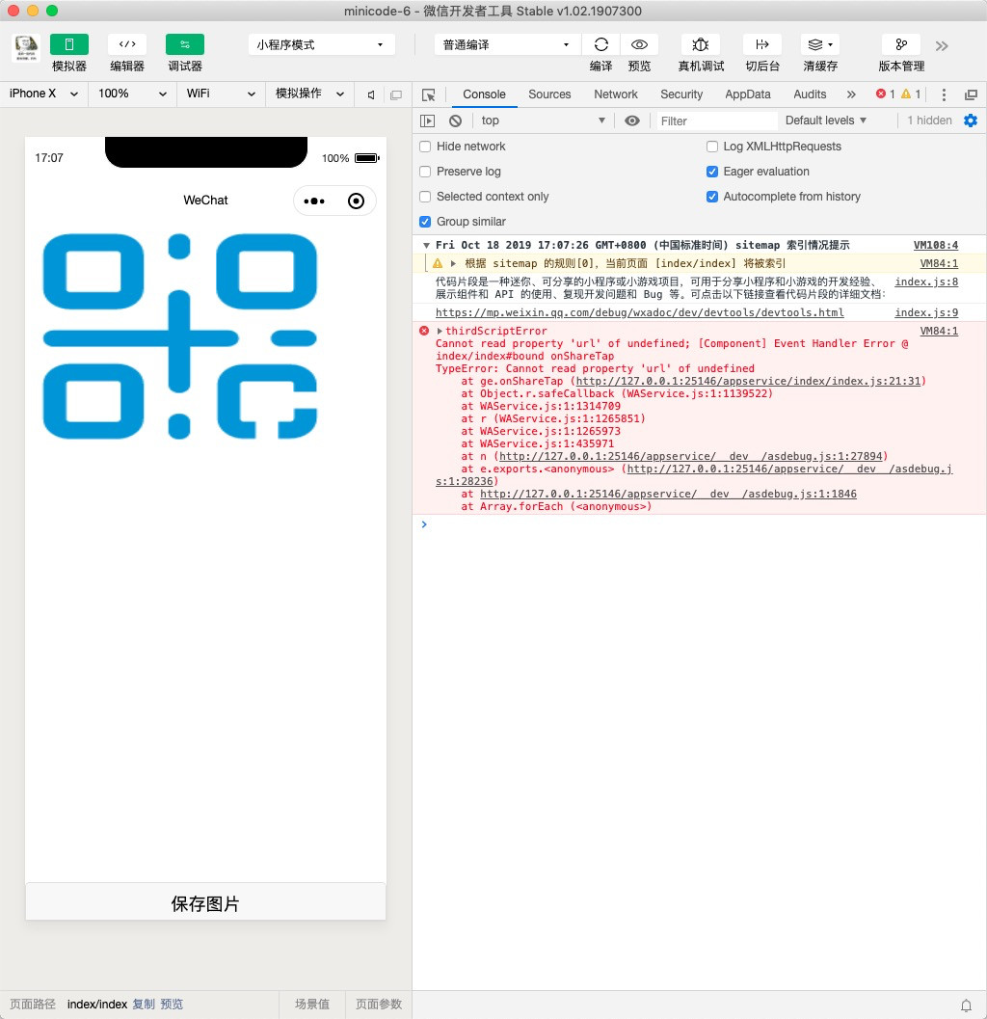Open console settings gear

point(970,121)
